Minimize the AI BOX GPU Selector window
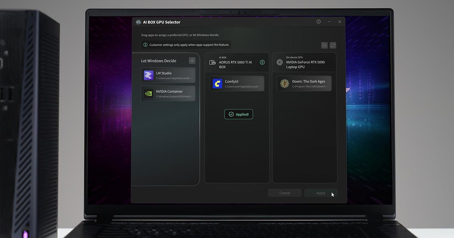Image resolution: width=454 pixels, height=238 pixels. click(x=329, y=22)
